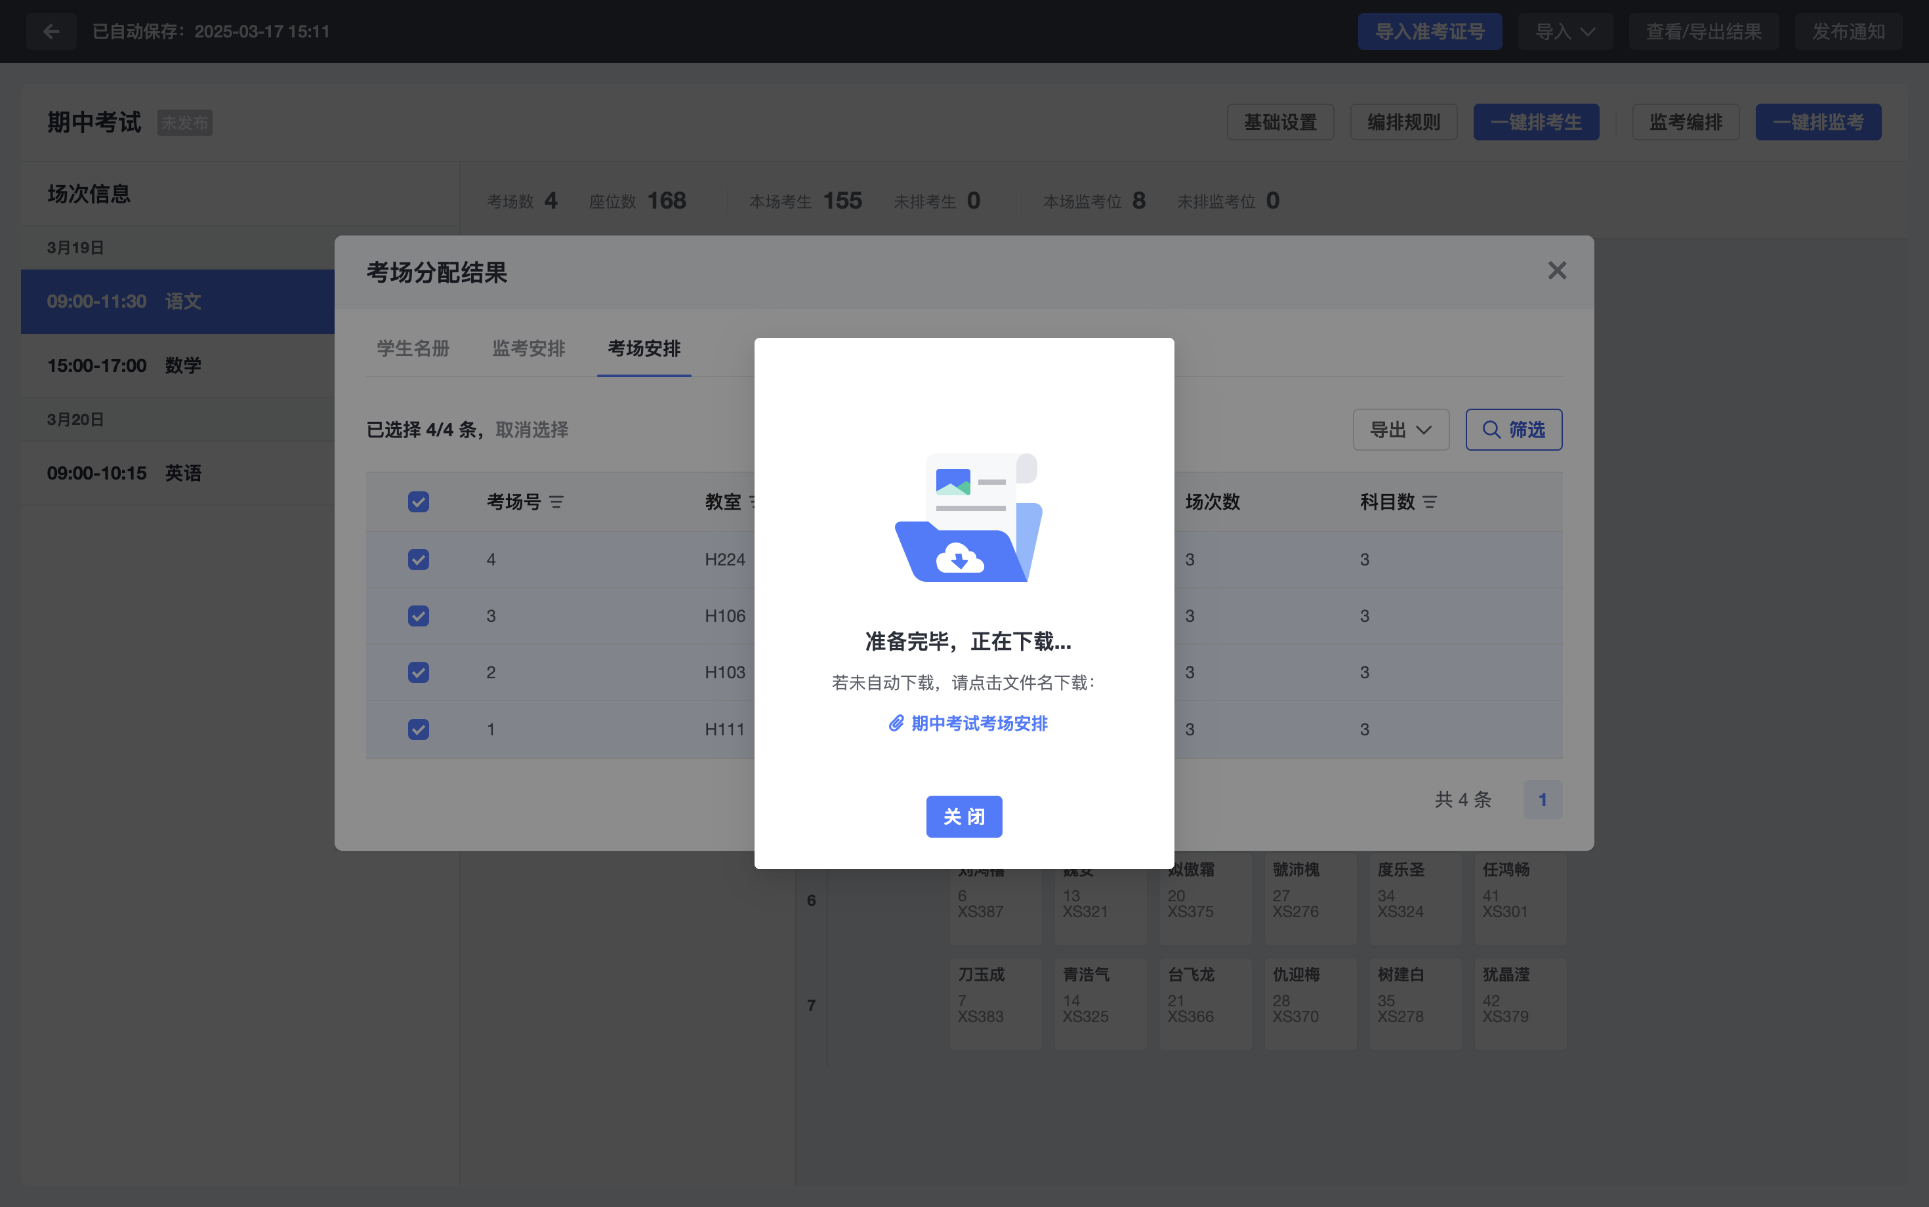Click 查看/导出结果 button
Viewport: 1929px width, 1207px height.
[1704, 31]
